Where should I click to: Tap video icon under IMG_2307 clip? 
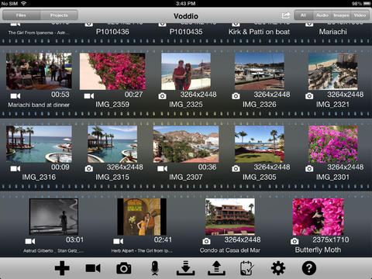coord(162,169)
